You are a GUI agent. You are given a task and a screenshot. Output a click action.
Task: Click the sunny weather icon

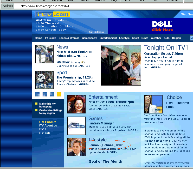[x=83, y=62]
